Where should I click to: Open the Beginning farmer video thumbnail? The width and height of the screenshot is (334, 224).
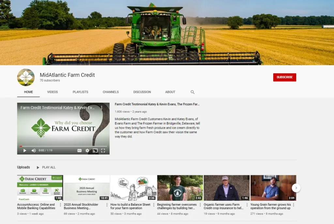pos(180,188)
